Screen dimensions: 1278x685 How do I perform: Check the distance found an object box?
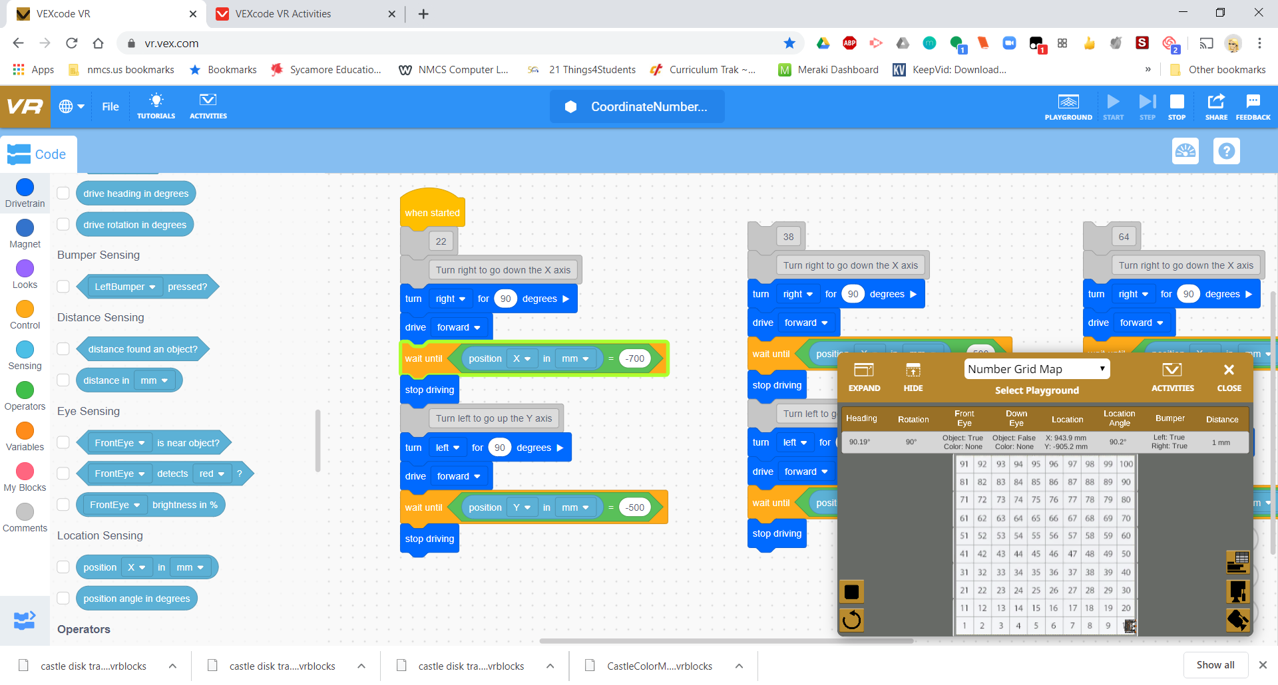(63, 349)
